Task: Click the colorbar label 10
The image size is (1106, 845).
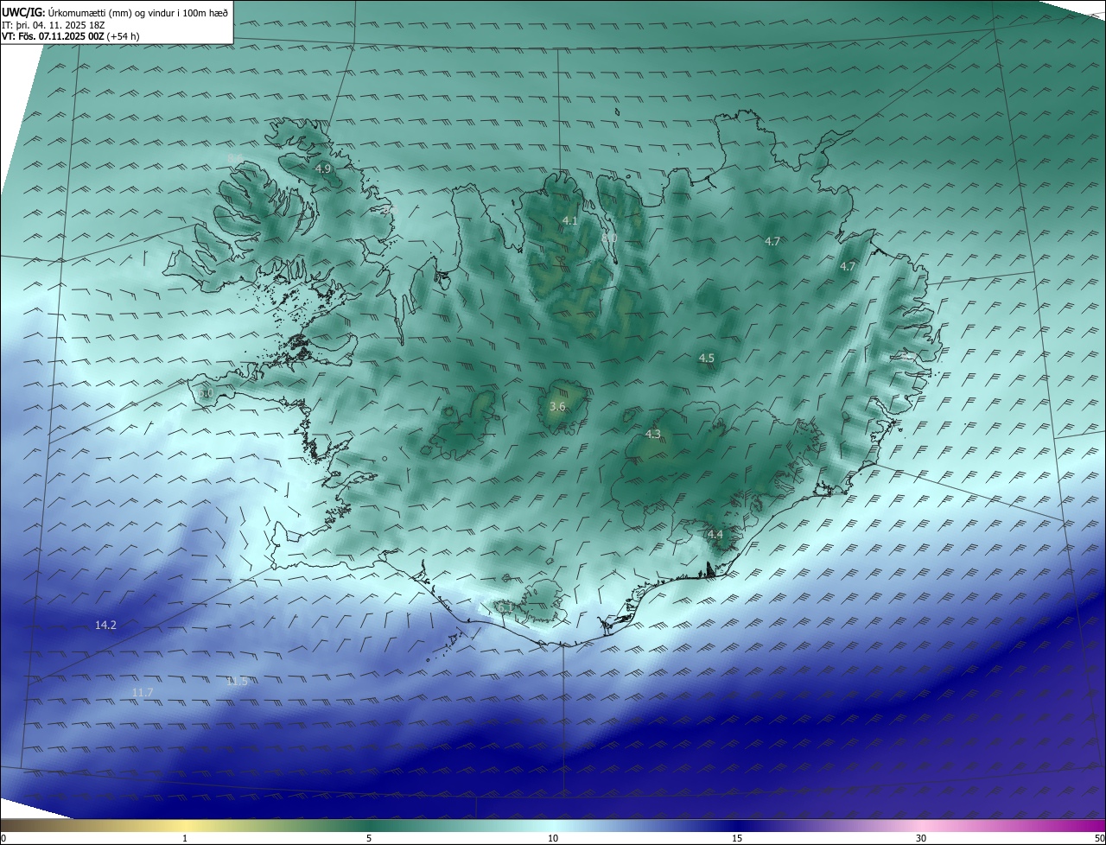Action: click(553, 838)
